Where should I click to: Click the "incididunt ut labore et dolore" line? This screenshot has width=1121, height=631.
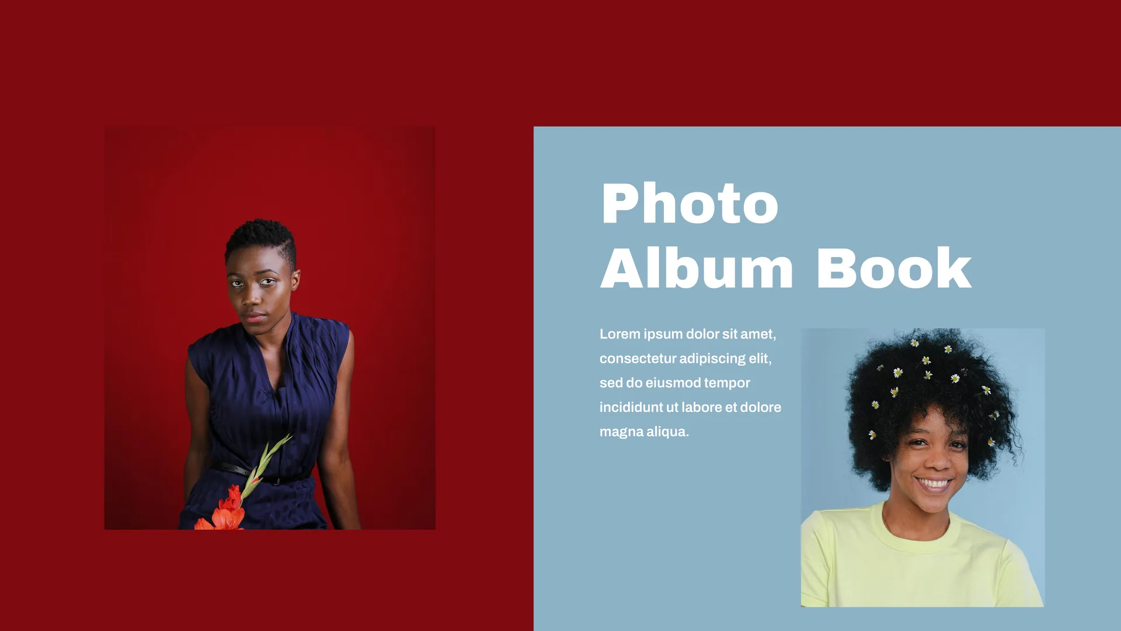point(690,407)
